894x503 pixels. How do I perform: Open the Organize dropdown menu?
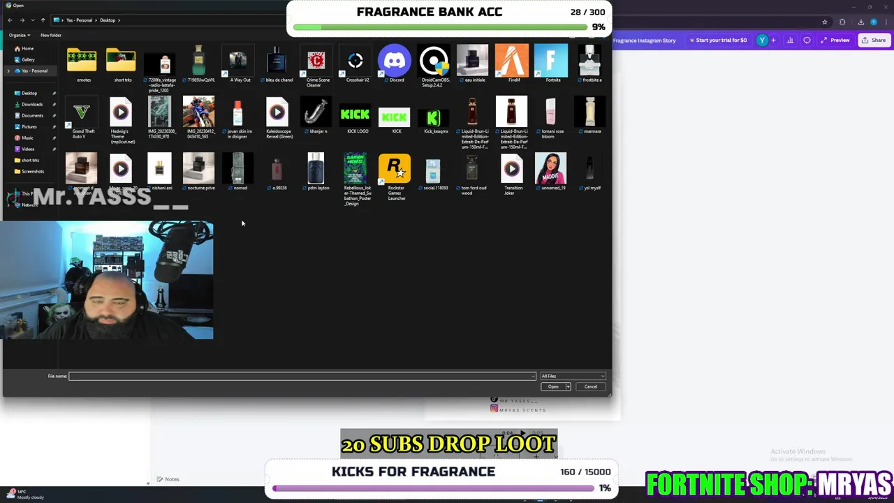(x=19, y=35)
